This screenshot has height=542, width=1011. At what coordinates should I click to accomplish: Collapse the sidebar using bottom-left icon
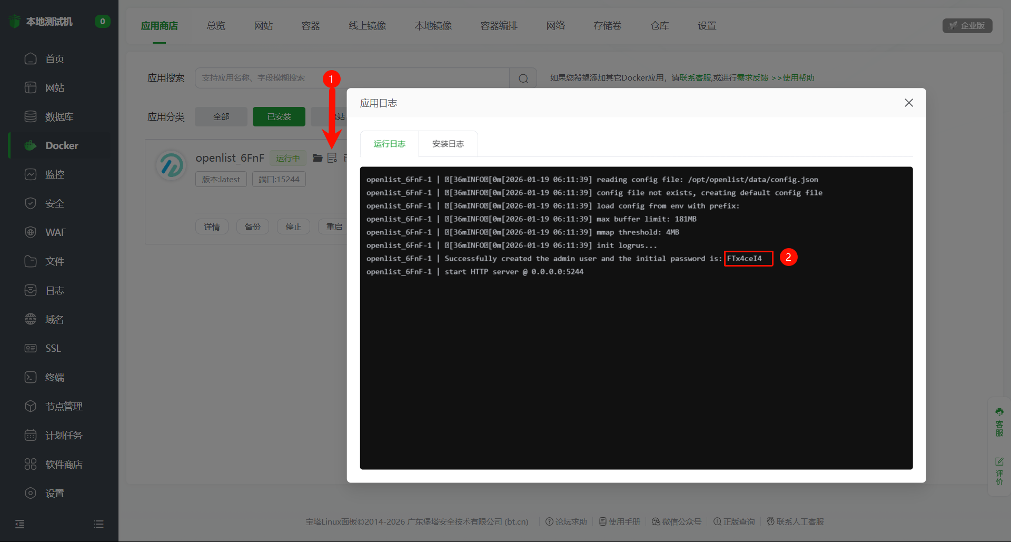coord(20,524)
